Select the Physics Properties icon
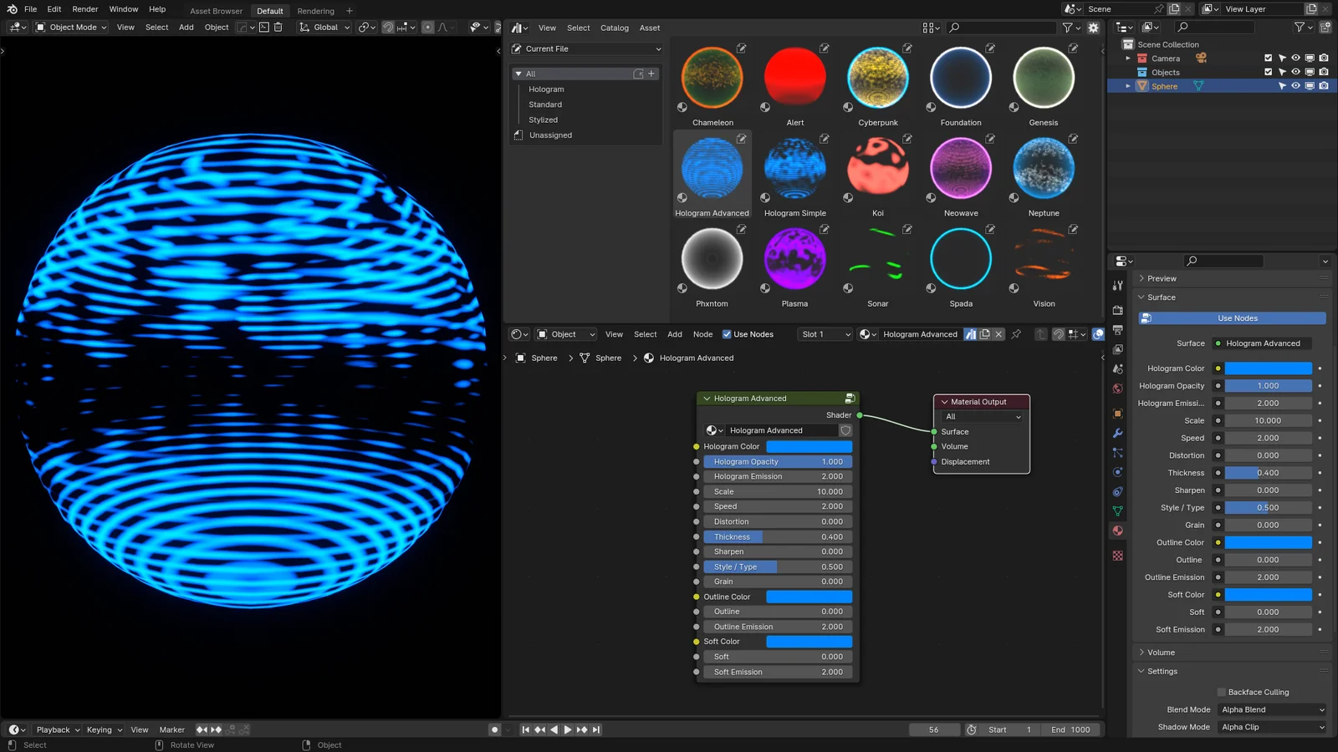This screenshot has height=752, width=1338. tap(1118, 473)
